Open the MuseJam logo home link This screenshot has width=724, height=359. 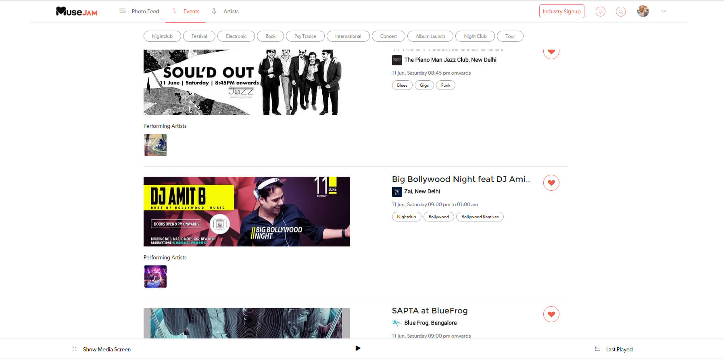point(77,11)
